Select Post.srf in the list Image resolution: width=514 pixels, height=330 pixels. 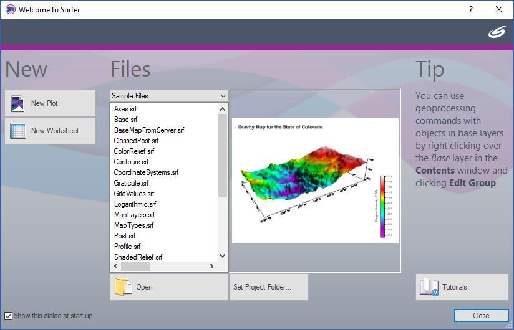coord(125,236)
